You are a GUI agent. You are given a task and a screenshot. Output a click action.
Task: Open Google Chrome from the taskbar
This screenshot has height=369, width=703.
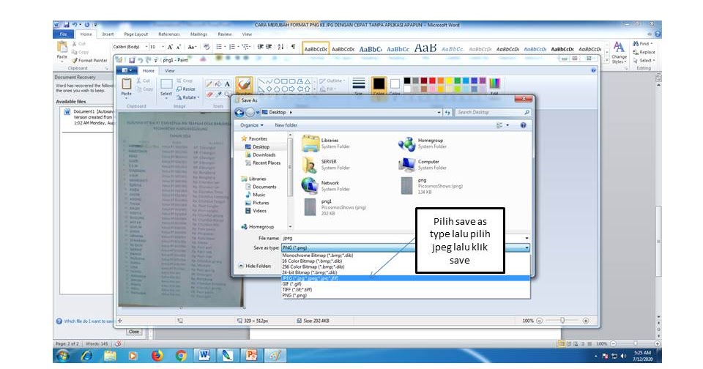coord(181,356)
